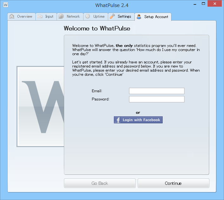Click the 'WhatPulse 2.4' window title
The height and width of the screenshot is (200, 224).
pyautogui.click(x=112, y=5)
